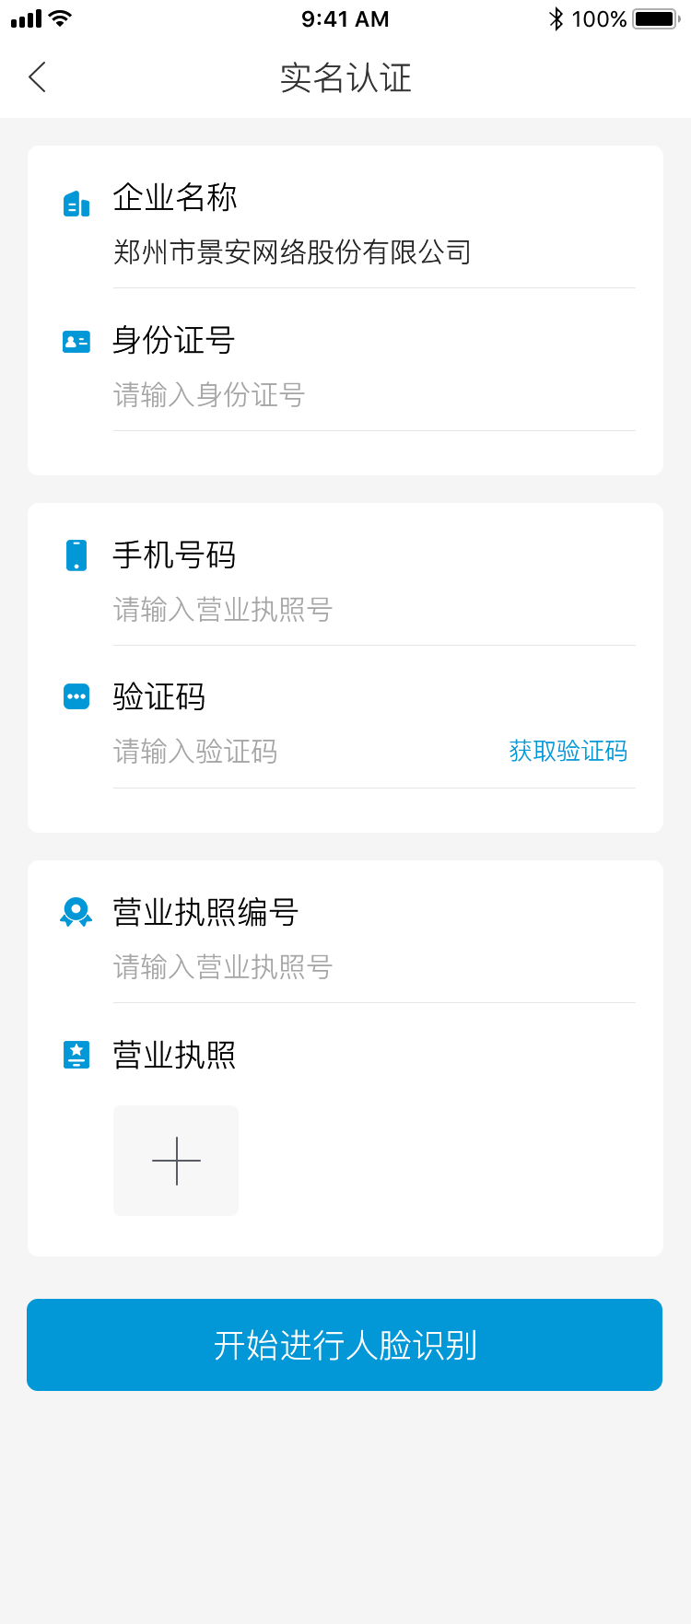
Task: Click the license badge ribbon icon
Action: pyautogui.click(x=76, y=912)
